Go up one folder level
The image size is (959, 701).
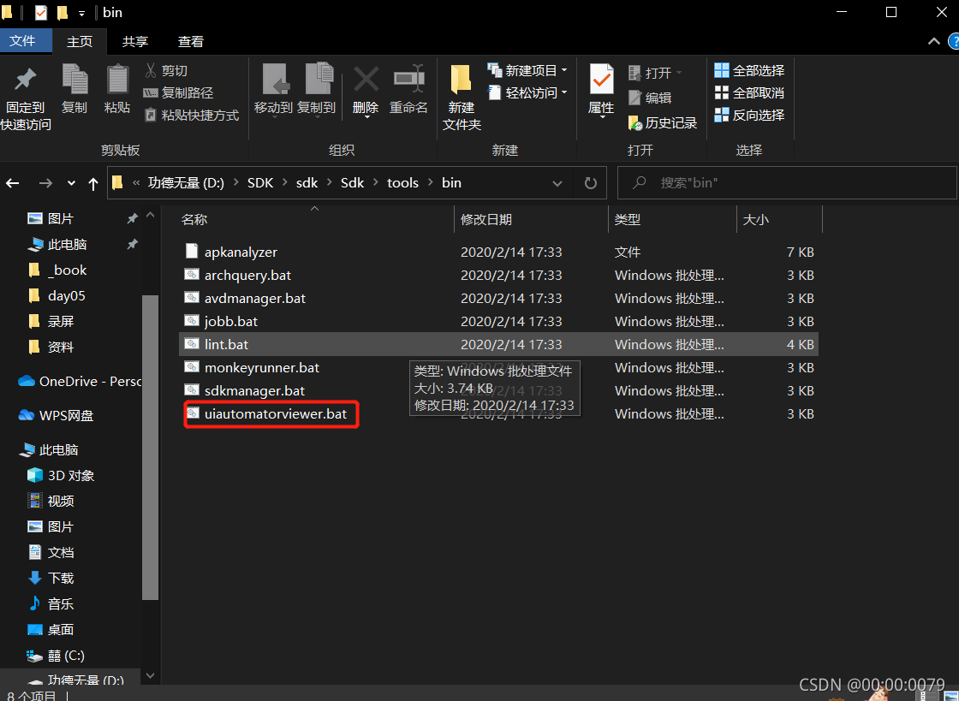tap(93, 183)
